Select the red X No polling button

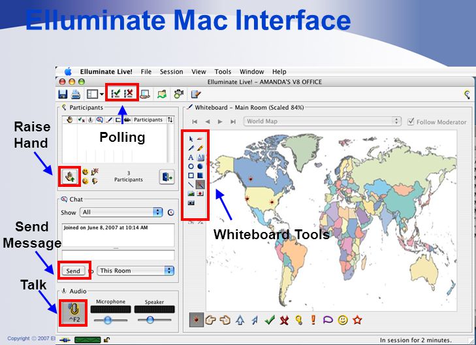click(x=129, y=93)
